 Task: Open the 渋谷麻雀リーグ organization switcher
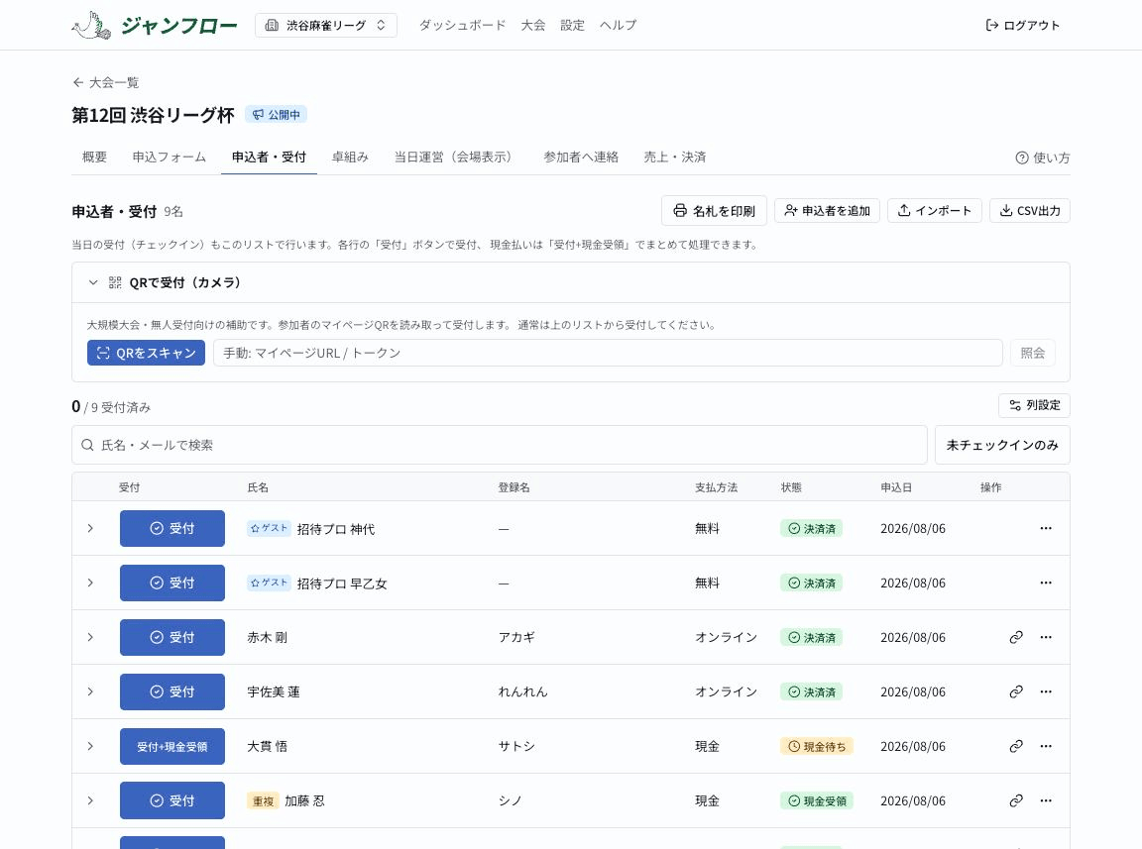click(325, 26)
